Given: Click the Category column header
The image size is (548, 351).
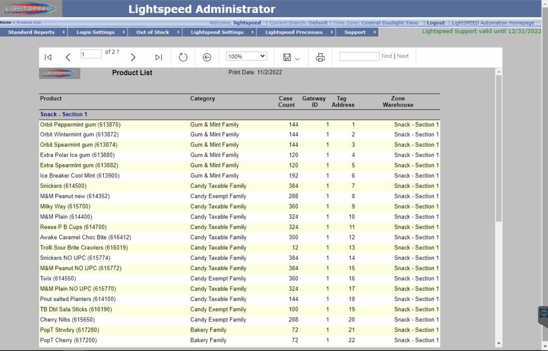Looking at the screenshot, I should pyautogui.click(x=203, y=98).
